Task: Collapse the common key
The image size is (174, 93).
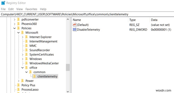Action: click(x=27, y=72)
